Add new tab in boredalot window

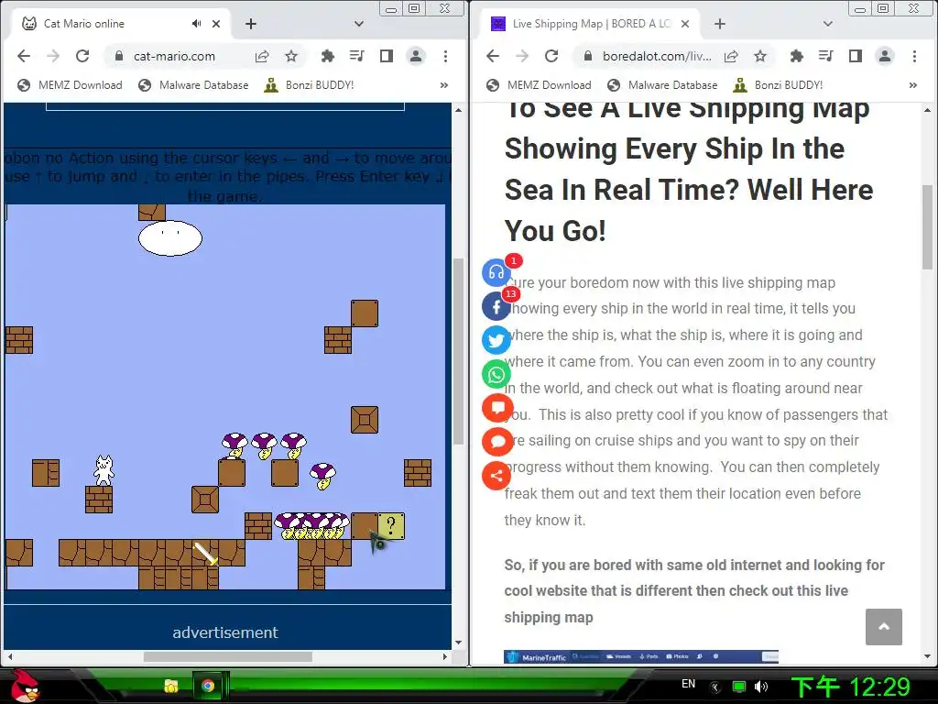pyautogui.click(x=720, y=24)
